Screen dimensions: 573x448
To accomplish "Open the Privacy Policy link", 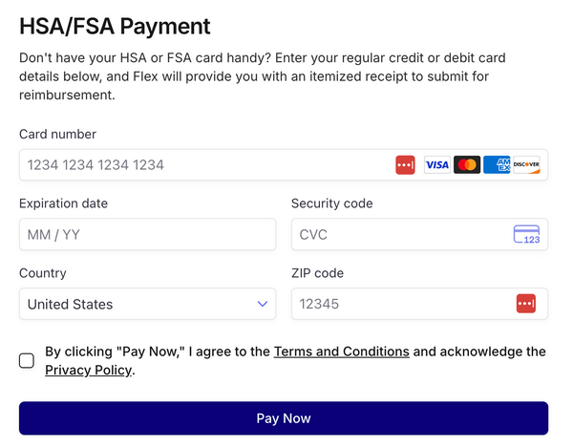I will click(88, 370).
